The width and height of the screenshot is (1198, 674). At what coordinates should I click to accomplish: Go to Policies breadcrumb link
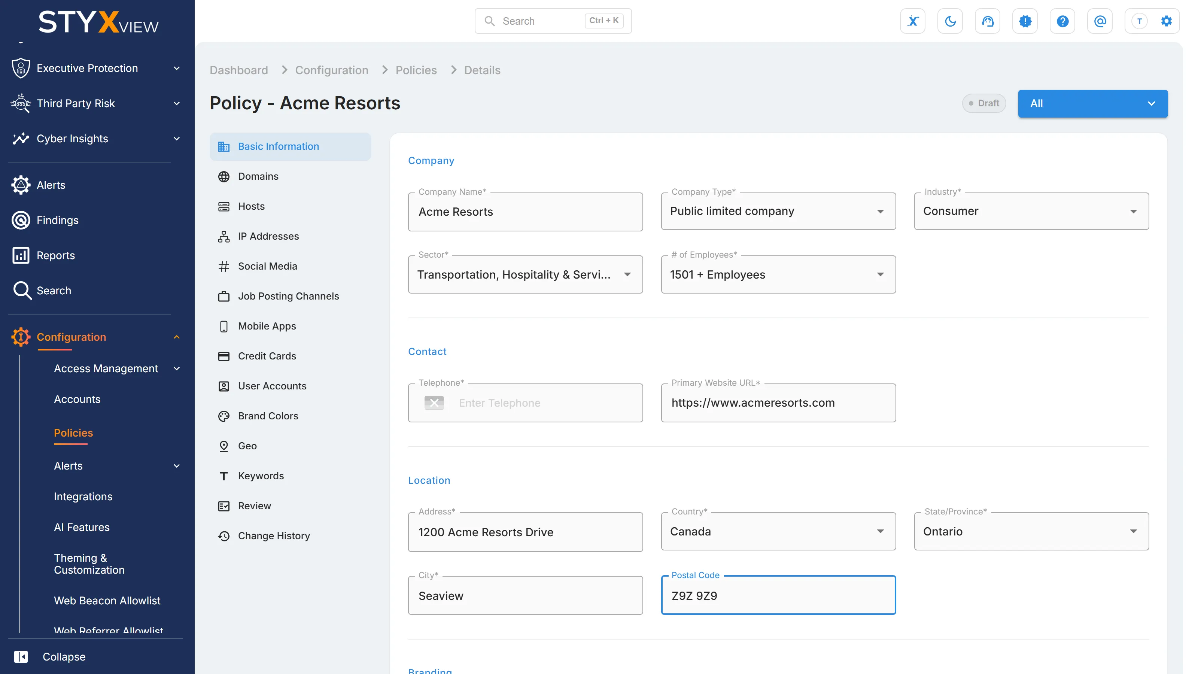[416, 70]
